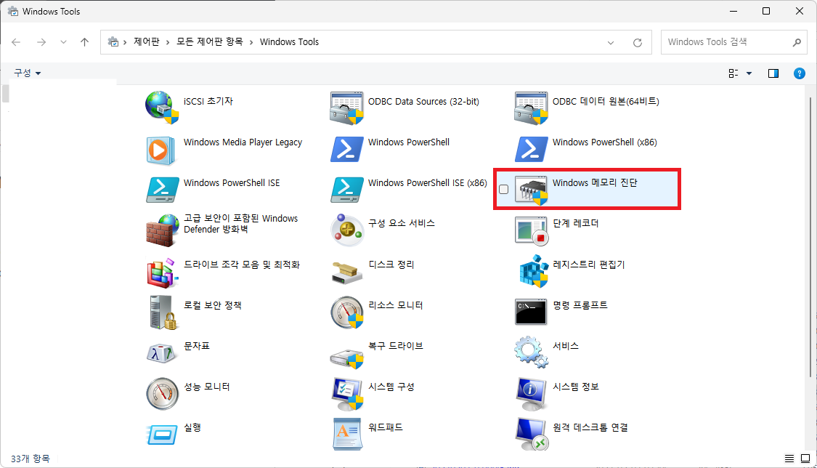Image resolution: width=817 pixels, height=468 pixels.
Task: Refresh the Windows Tools folder
Action: 637,43
